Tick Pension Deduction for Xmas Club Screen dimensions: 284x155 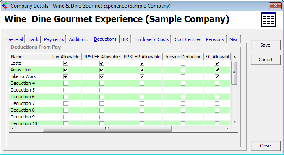pyautogui.click(x=183, y=70)
